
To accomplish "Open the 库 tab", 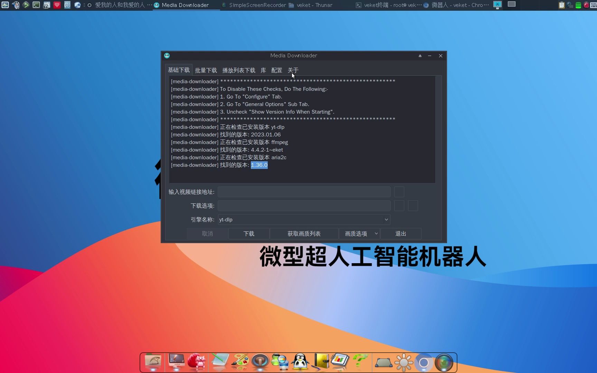I will [x=263, y=70].
